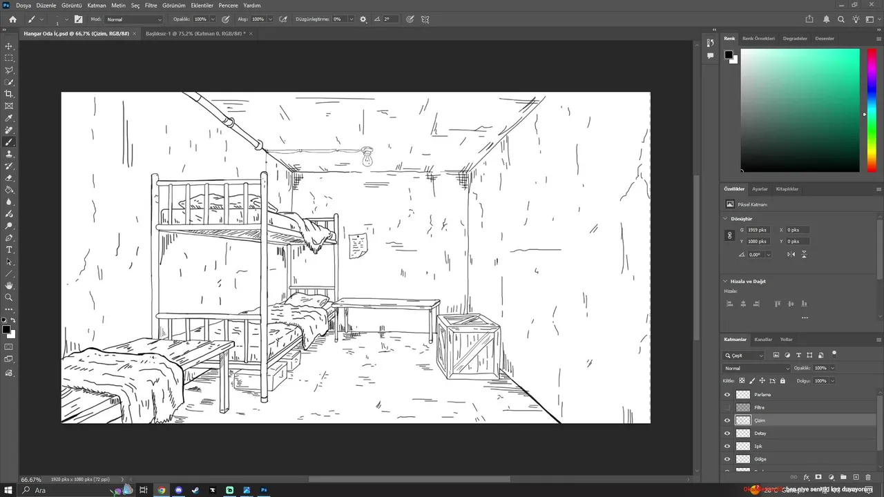Open layer style fx icon

[806, 477]
